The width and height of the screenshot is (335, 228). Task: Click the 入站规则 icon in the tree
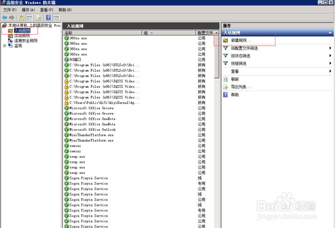tap(10, 30)
